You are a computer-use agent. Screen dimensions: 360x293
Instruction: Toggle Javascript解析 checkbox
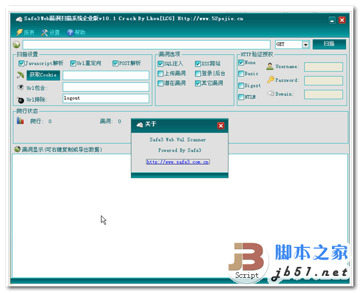point(21,63)
